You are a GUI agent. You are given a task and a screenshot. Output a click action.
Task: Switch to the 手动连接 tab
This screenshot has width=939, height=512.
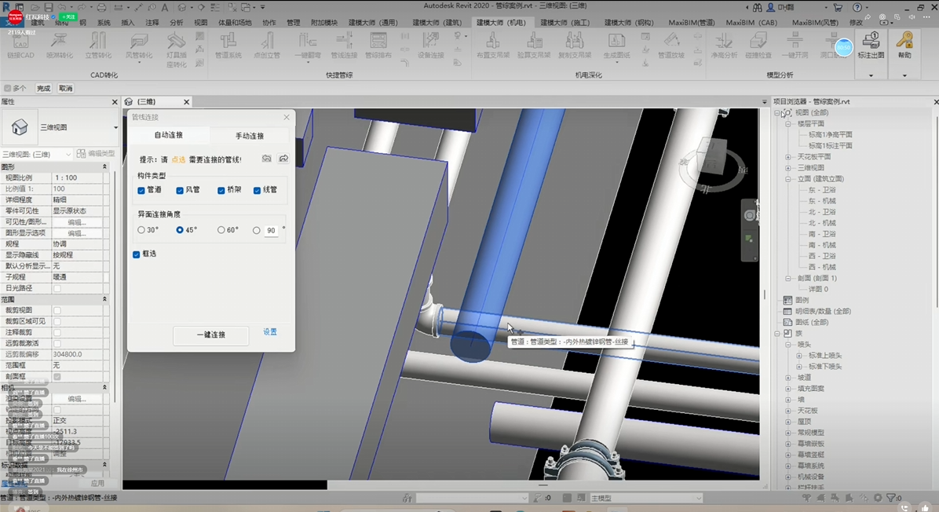point(250,136)
